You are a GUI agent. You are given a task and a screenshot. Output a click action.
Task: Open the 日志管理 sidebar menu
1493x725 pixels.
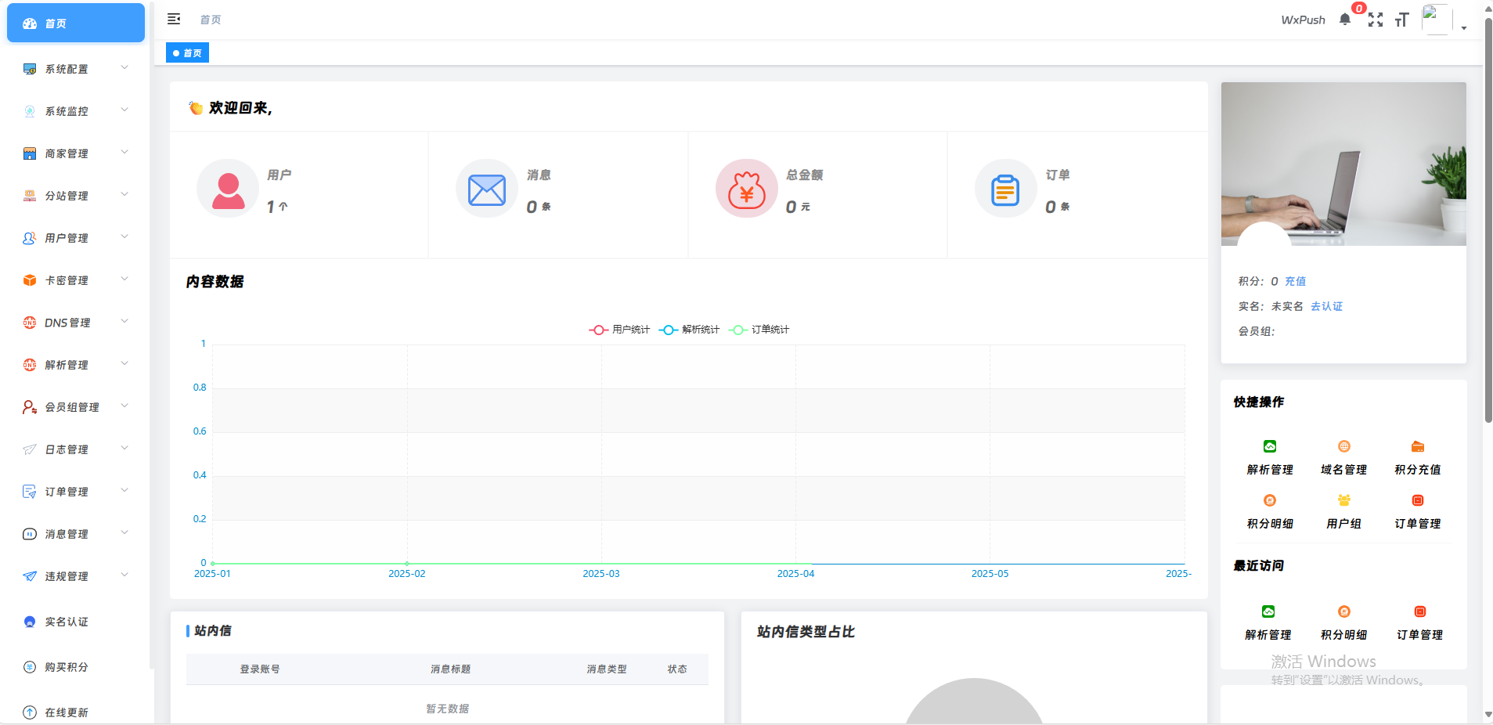(76, 449)
